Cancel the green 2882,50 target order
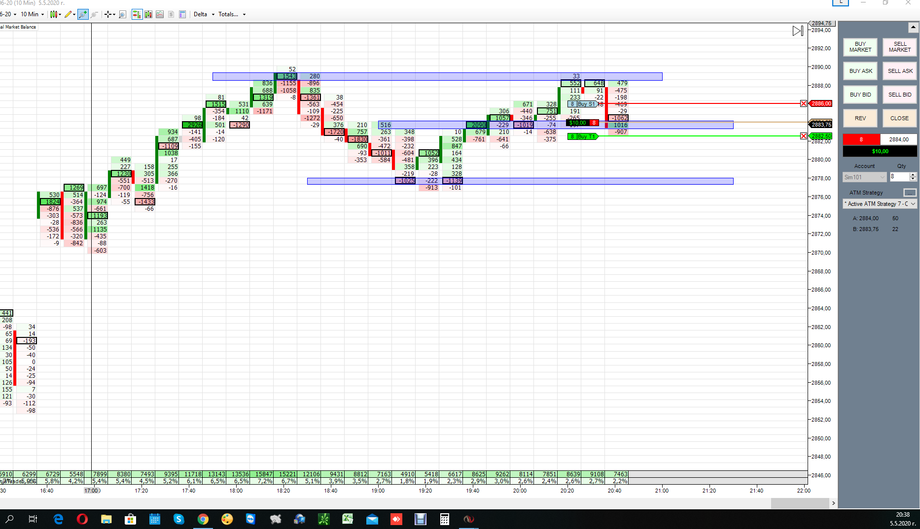The image size is (920, 529). [804, 136]
